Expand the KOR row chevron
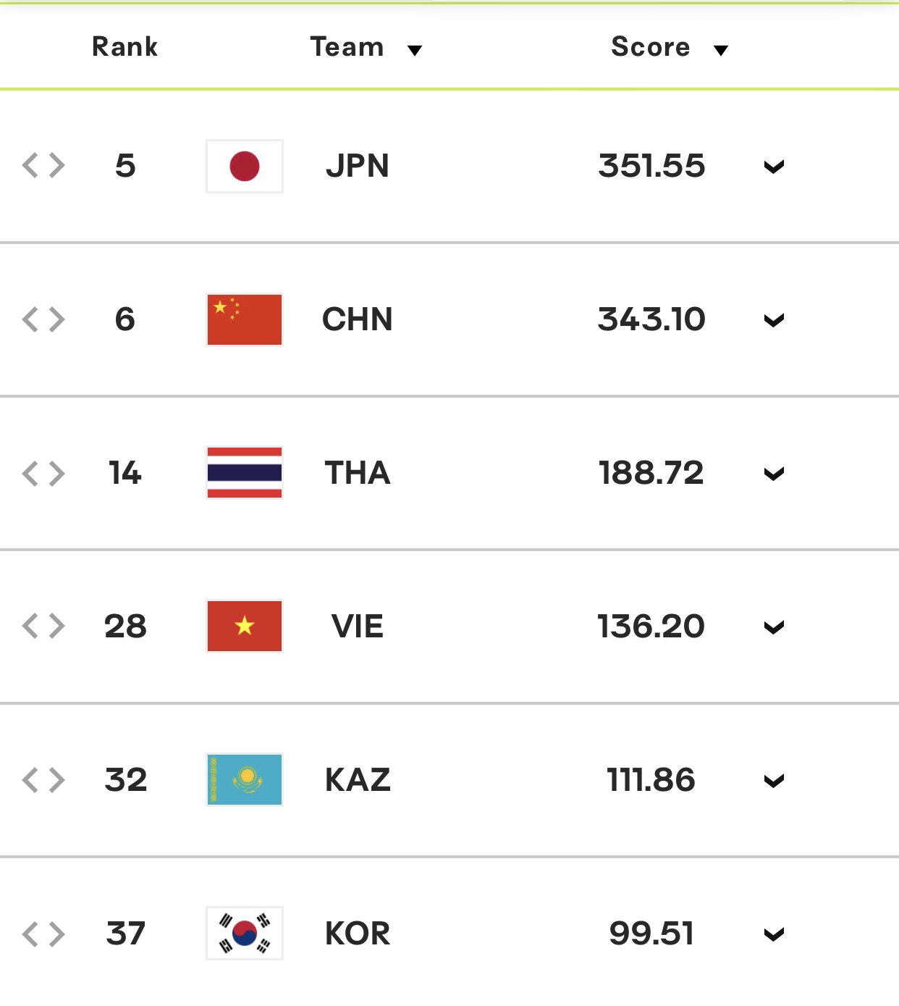Screen dimensions: 899x1006 (x=775, y=935)
